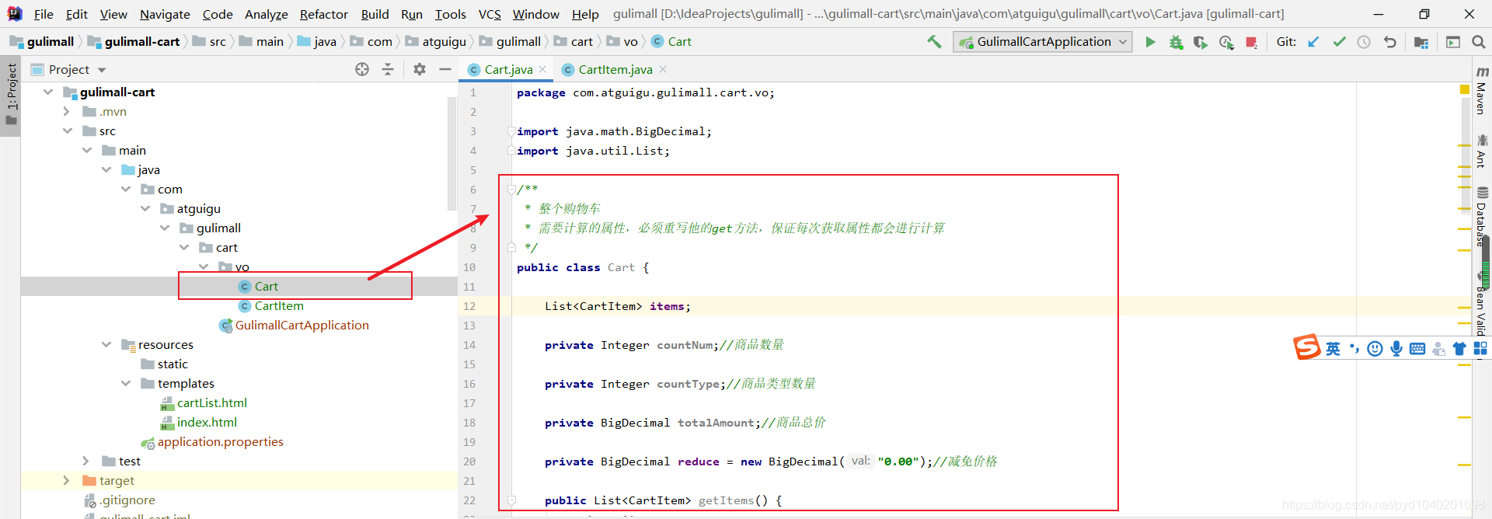Run with coverage via the shield icon
The image size is (1492, 519).
pos(1201,42)
